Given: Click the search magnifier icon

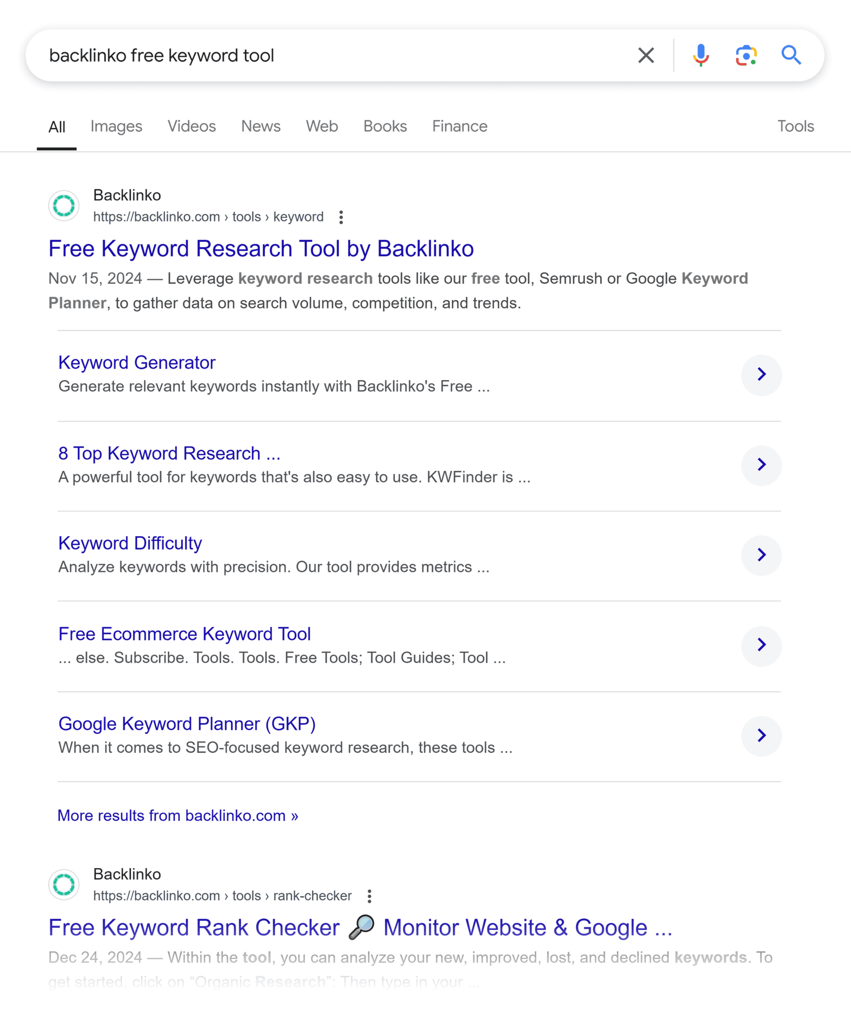Looking at the screenshot, I should point(791,55).
